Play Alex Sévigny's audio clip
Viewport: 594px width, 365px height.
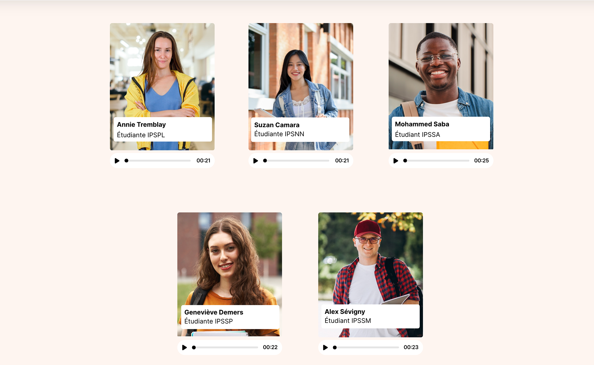(325, 347)
